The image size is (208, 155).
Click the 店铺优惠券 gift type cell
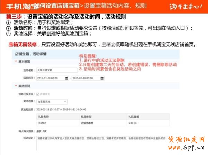(x=86, y=123)
